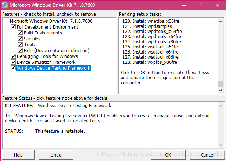The height and width of the screenshot is (161, 226).
Task: Click the Pending setup tasks scrollbar thumb
Action: point(220,84)
